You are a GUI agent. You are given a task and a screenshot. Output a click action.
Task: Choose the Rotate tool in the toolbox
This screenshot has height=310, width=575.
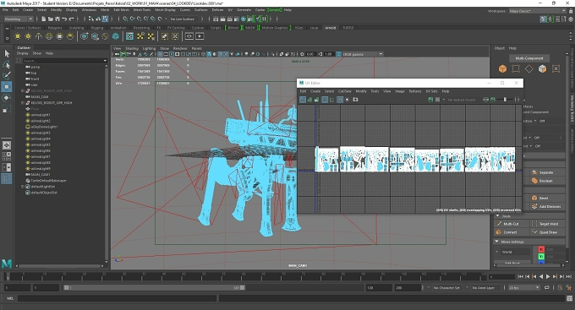[x=7, y=98]
